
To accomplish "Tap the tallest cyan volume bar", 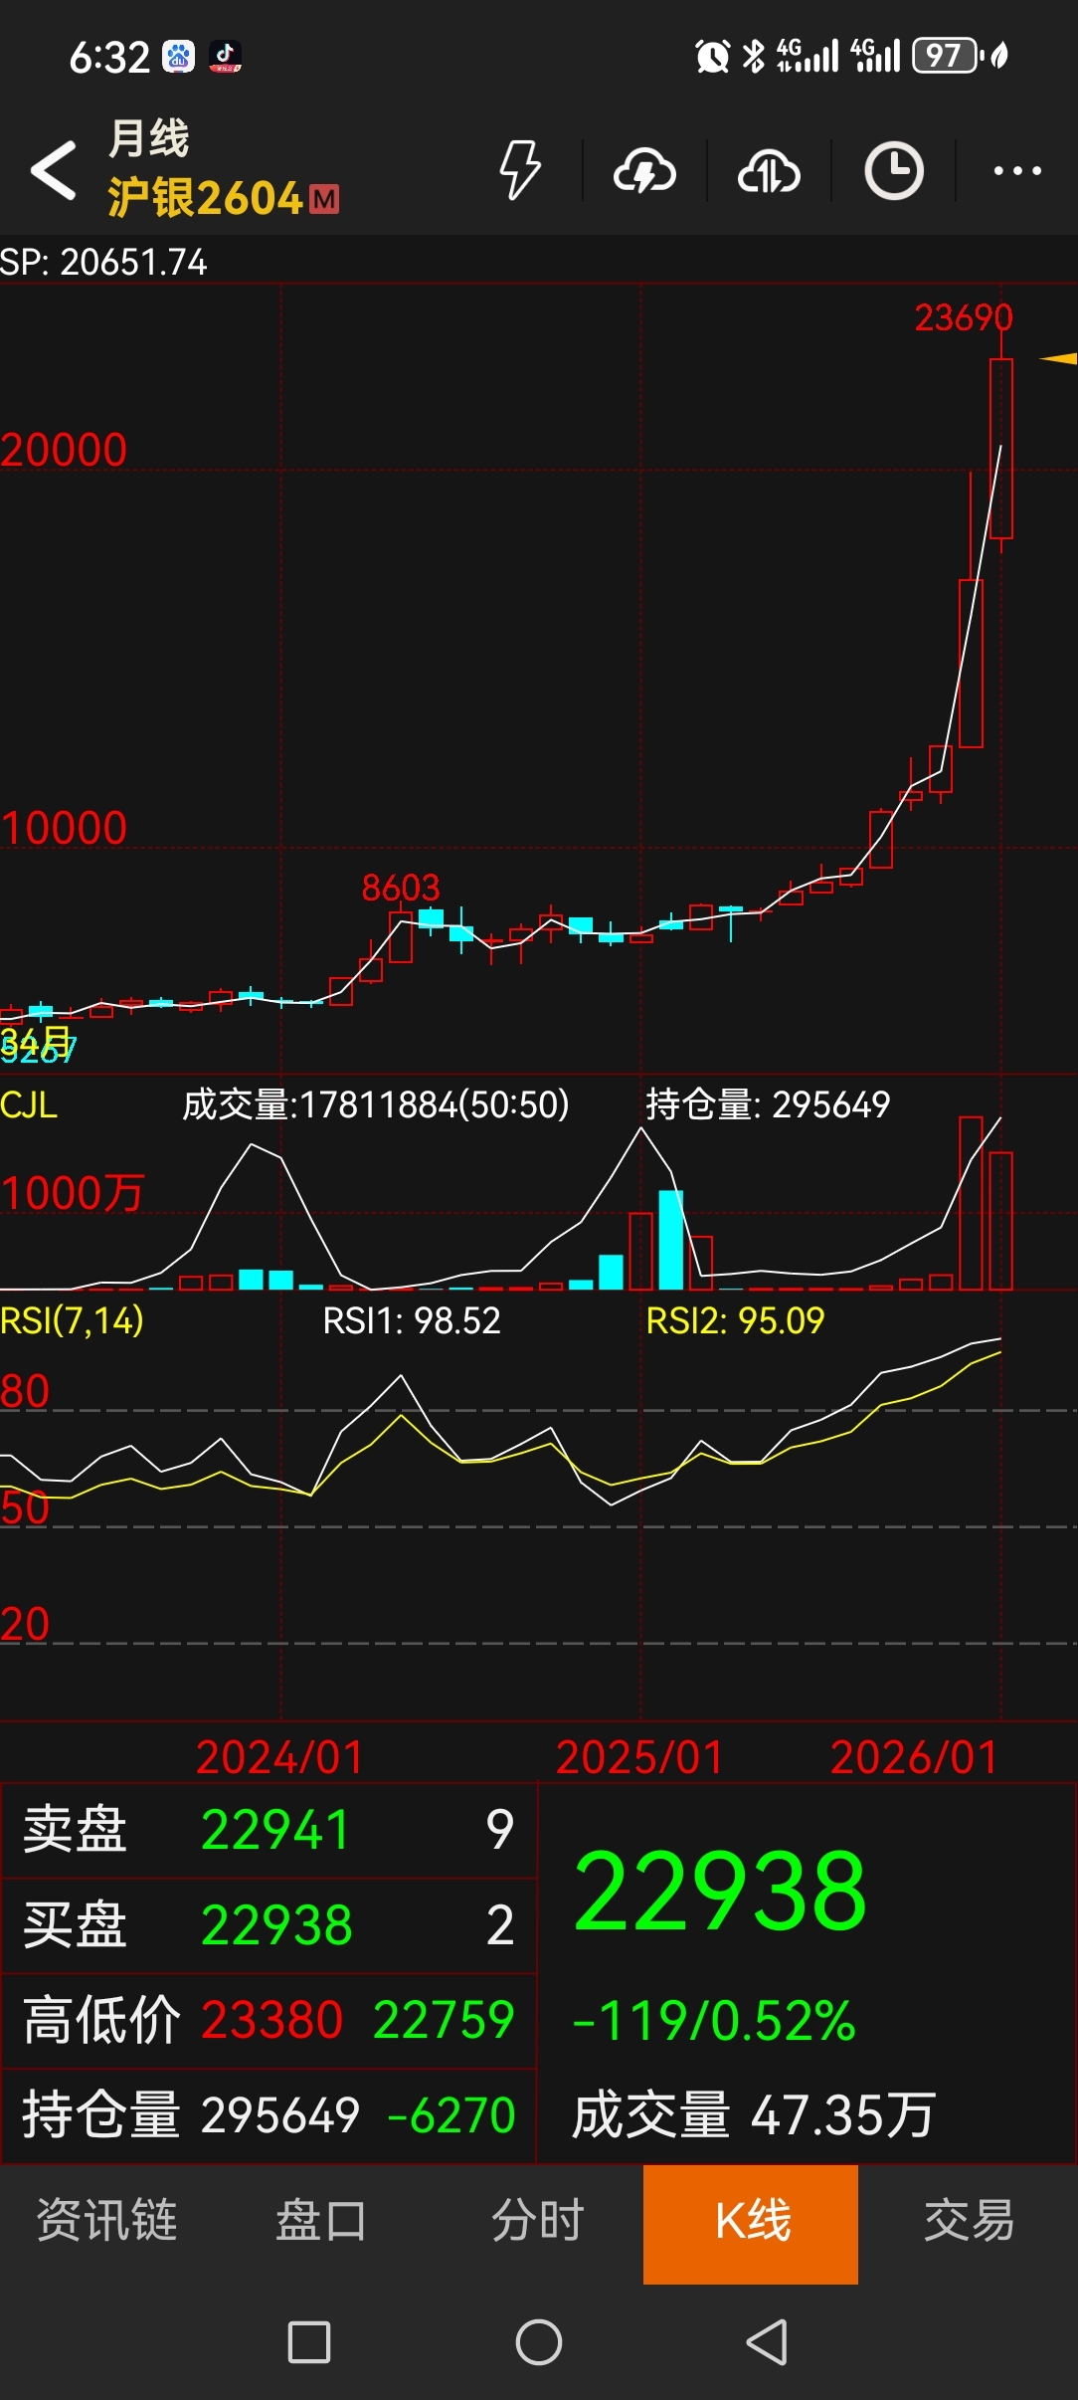I will point(671,1240).
